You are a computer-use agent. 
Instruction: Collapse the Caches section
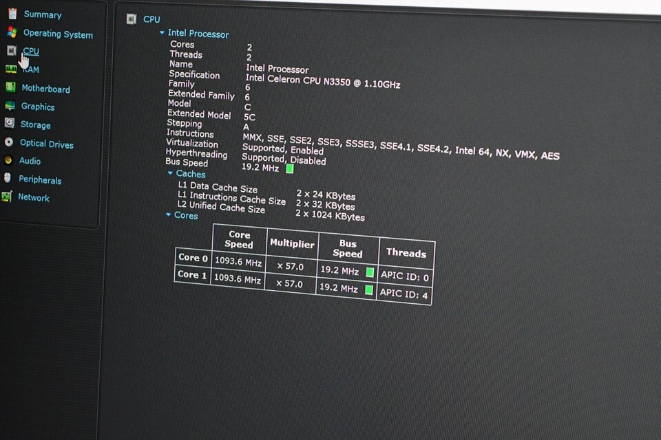[x=170, y=173]
